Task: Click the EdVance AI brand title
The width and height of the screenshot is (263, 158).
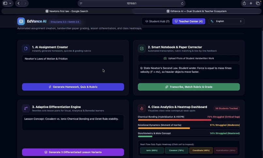Action: coord(37,21)
